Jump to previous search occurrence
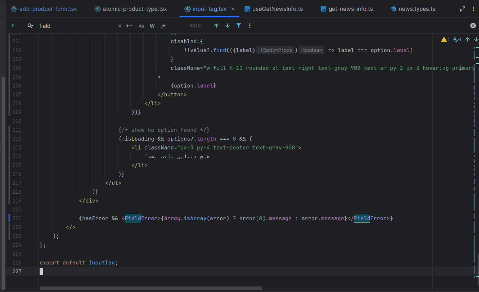 point(216,26)
